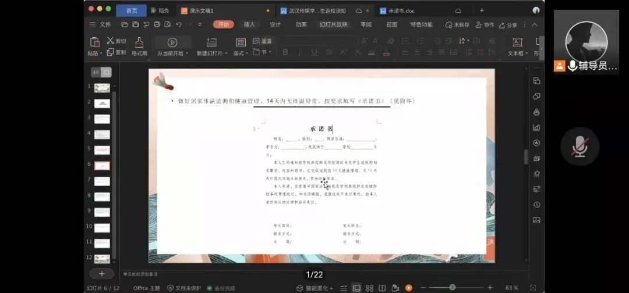Image resolution: width=629 pixels, height=293 pixels.
Task: Click the zoom slider handle
Action: 452,288
